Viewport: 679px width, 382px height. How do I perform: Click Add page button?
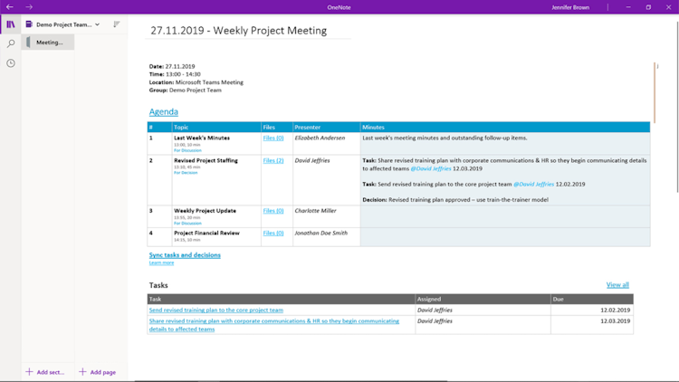coord(98,372)
